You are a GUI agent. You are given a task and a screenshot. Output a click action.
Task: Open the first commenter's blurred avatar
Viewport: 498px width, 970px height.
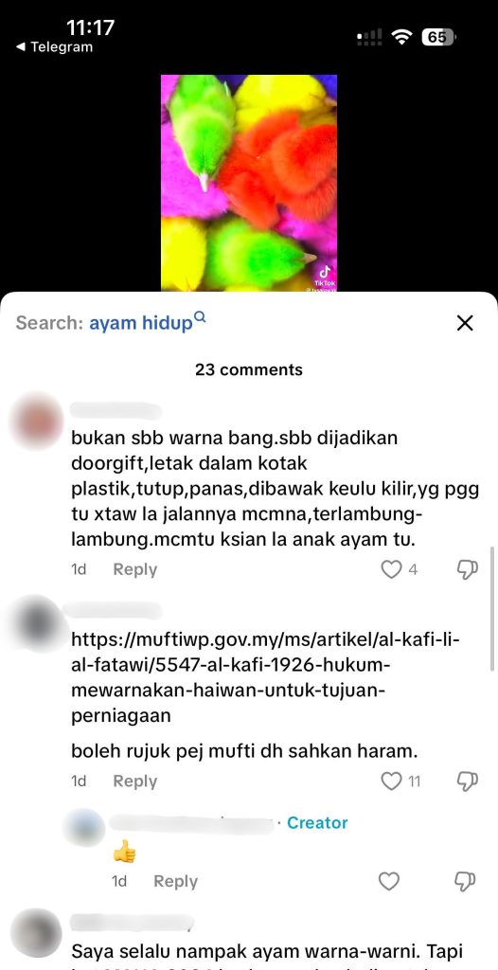point(37,419)
